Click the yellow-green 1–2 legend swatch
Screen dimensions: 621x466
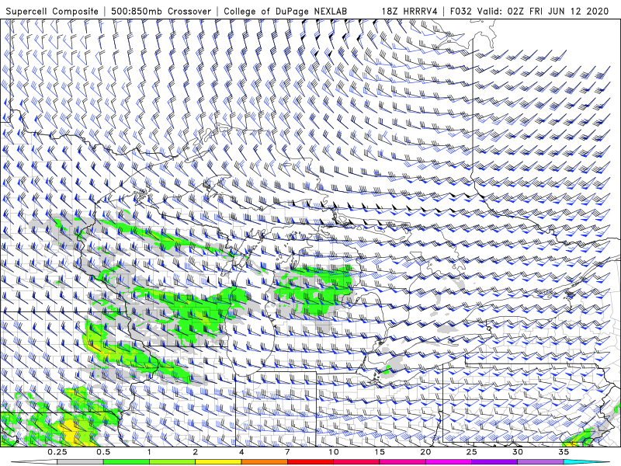tap(172, 462)
